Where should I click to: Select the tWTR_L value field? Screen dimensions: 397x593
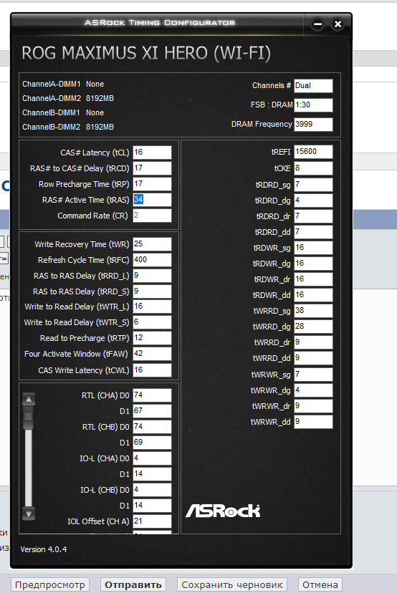point(152,307)
